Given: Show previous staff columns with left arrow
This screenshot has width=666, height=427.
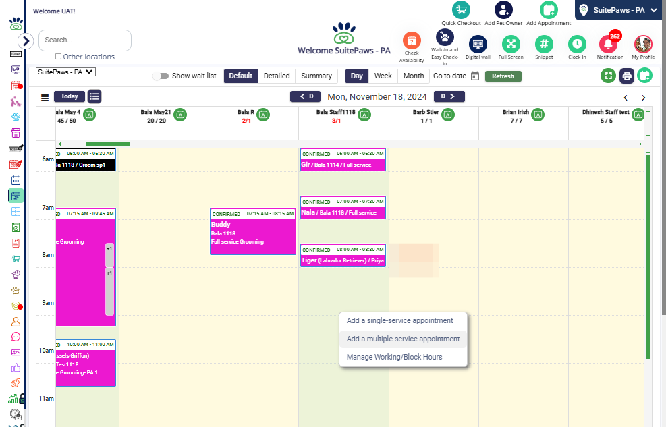Looking at the screenshot, I should click(626, 98).
